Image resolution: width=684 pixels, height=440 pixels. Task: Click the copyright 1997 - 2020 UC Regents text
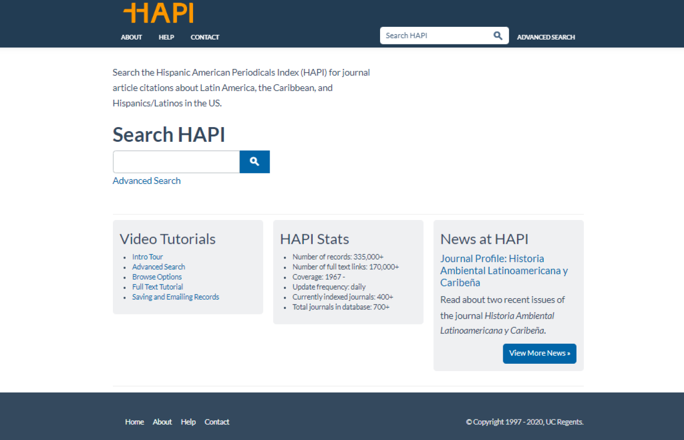click(525, 422)
